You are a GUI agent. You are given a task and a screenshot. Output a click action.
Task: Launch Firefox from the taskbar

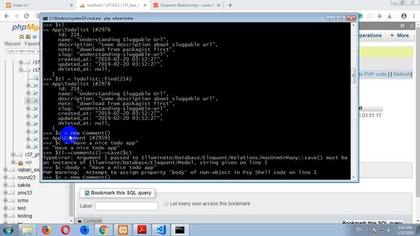[47, 230]
